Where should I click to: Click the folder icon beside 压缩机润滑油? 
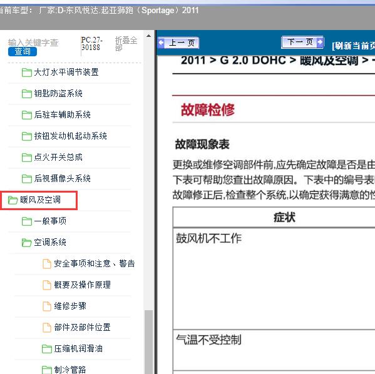(x=47, y=349)
